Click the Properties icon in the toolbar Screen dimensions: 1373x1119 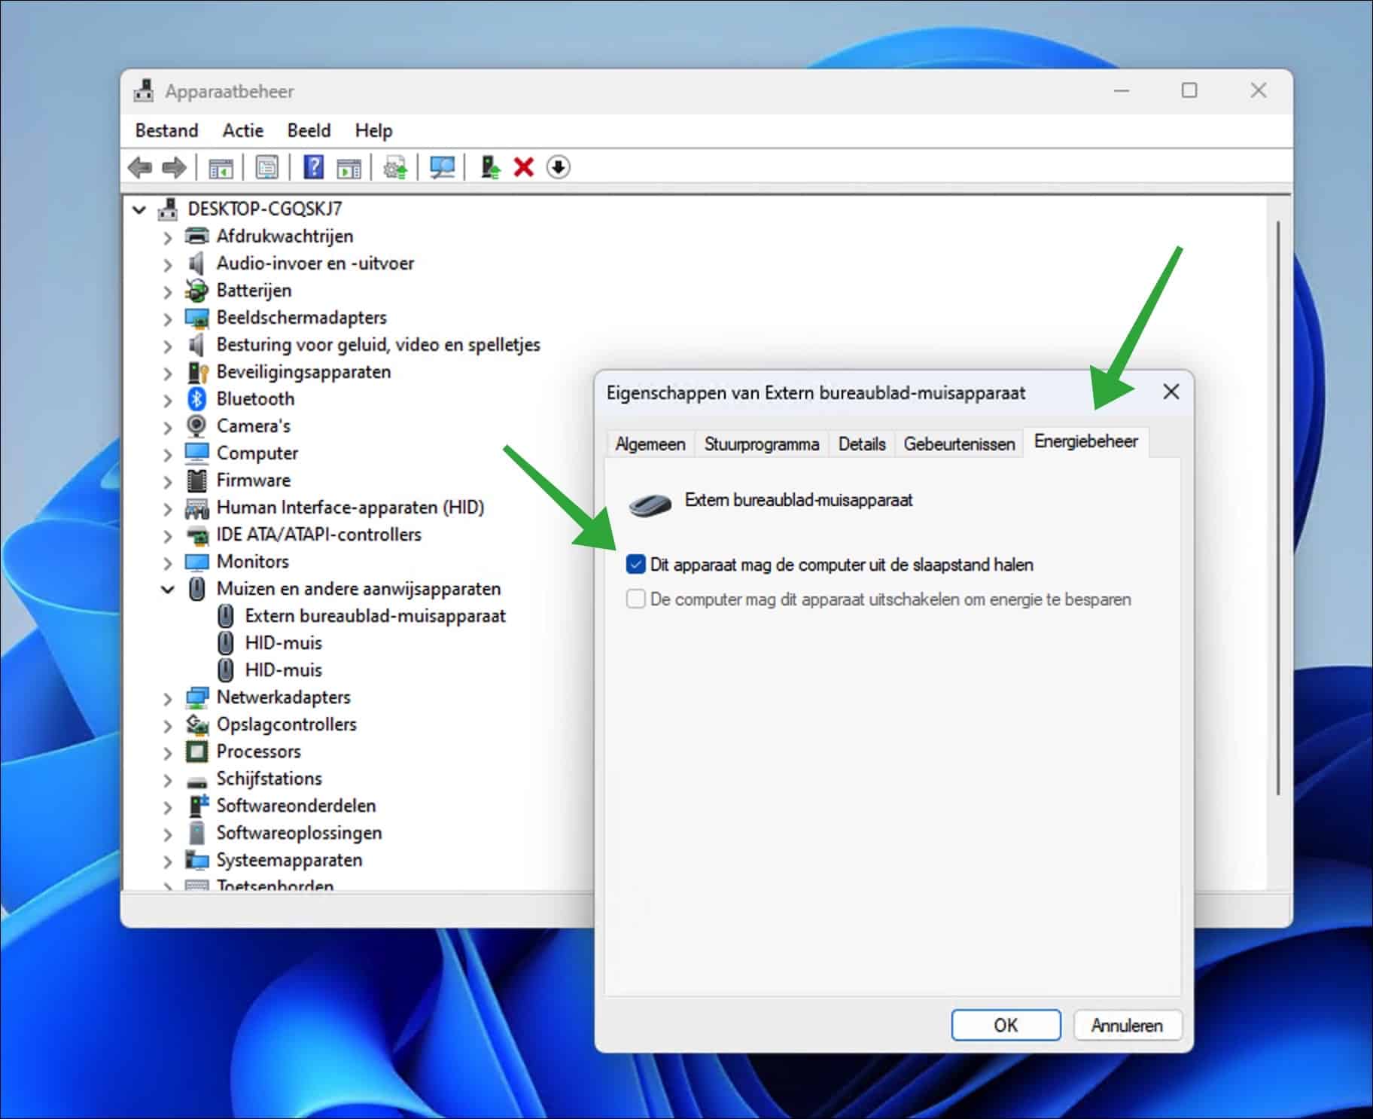pyautogui.click(x=267, y=167)
